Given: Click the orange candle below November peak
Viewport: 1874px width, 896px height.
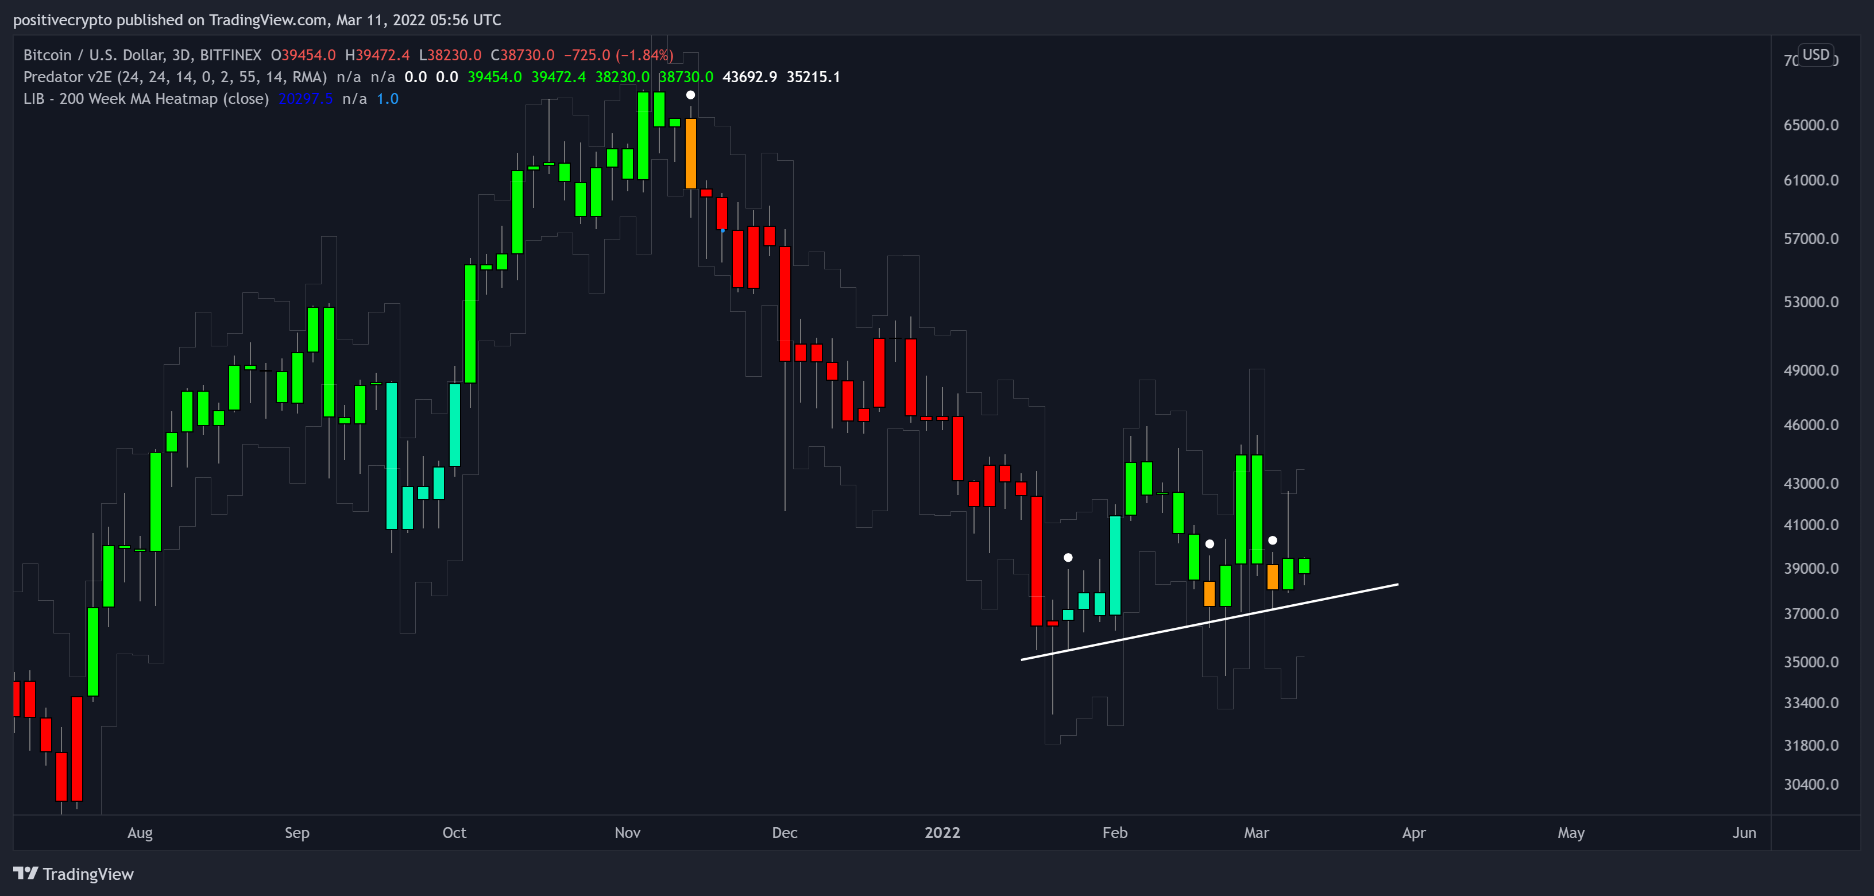Looking at the screenshot, I should click(690, 153).
